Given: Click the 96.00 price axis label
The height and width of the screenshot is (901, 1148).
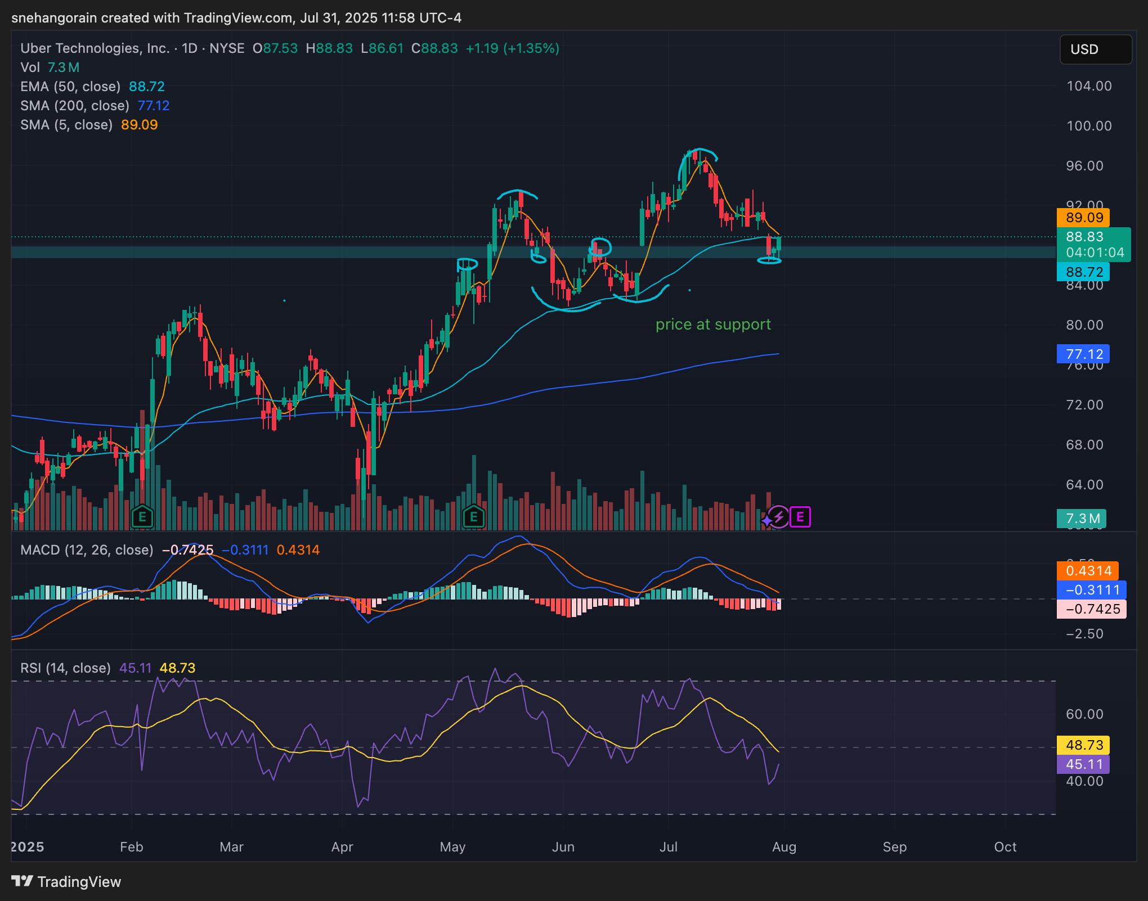Looking at the screenshot, I should 1085,166.
